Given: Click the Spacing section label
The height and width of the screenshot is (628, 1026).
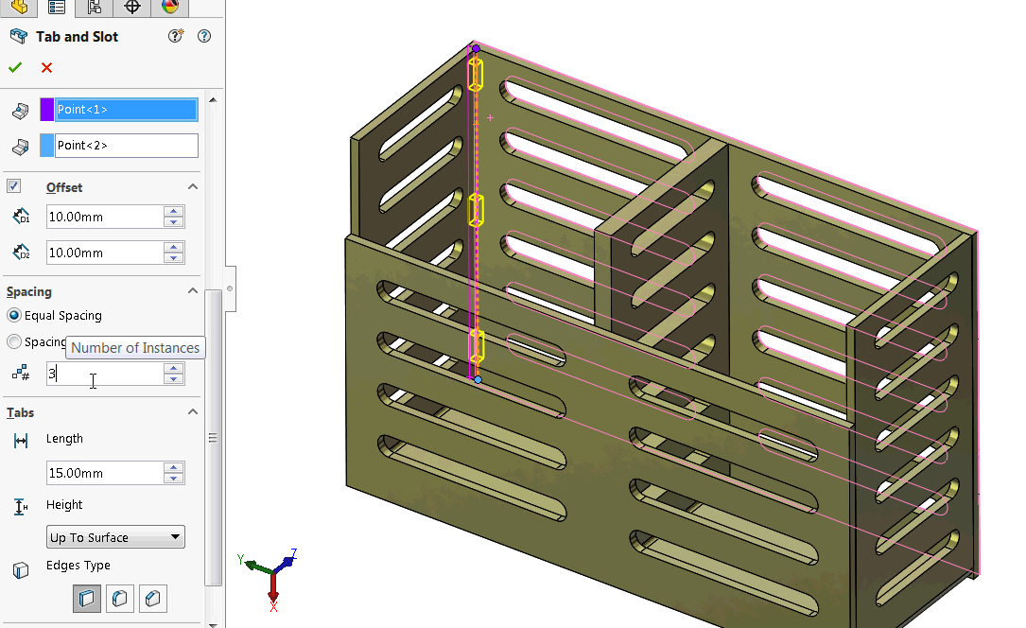Looking at the screenshot, I should point(28,291).
